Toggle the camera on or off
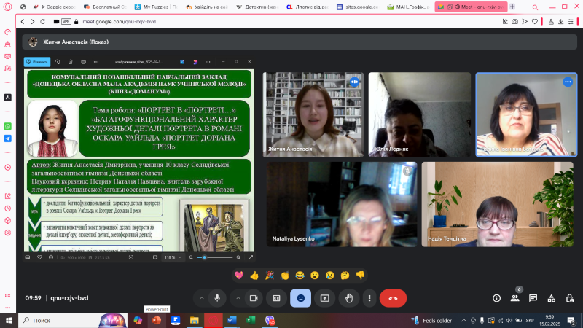Viewport: 583px width, 328px height. pyautogui.click(x=254, y=297)
